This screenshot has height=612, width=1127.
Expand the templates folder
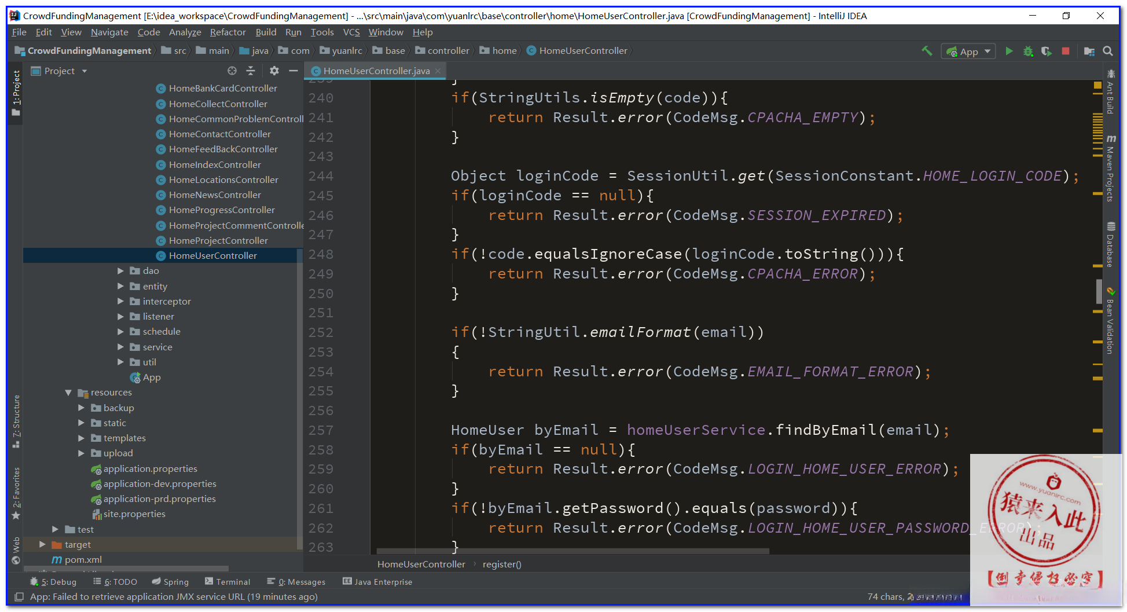[x=82, y=438]
